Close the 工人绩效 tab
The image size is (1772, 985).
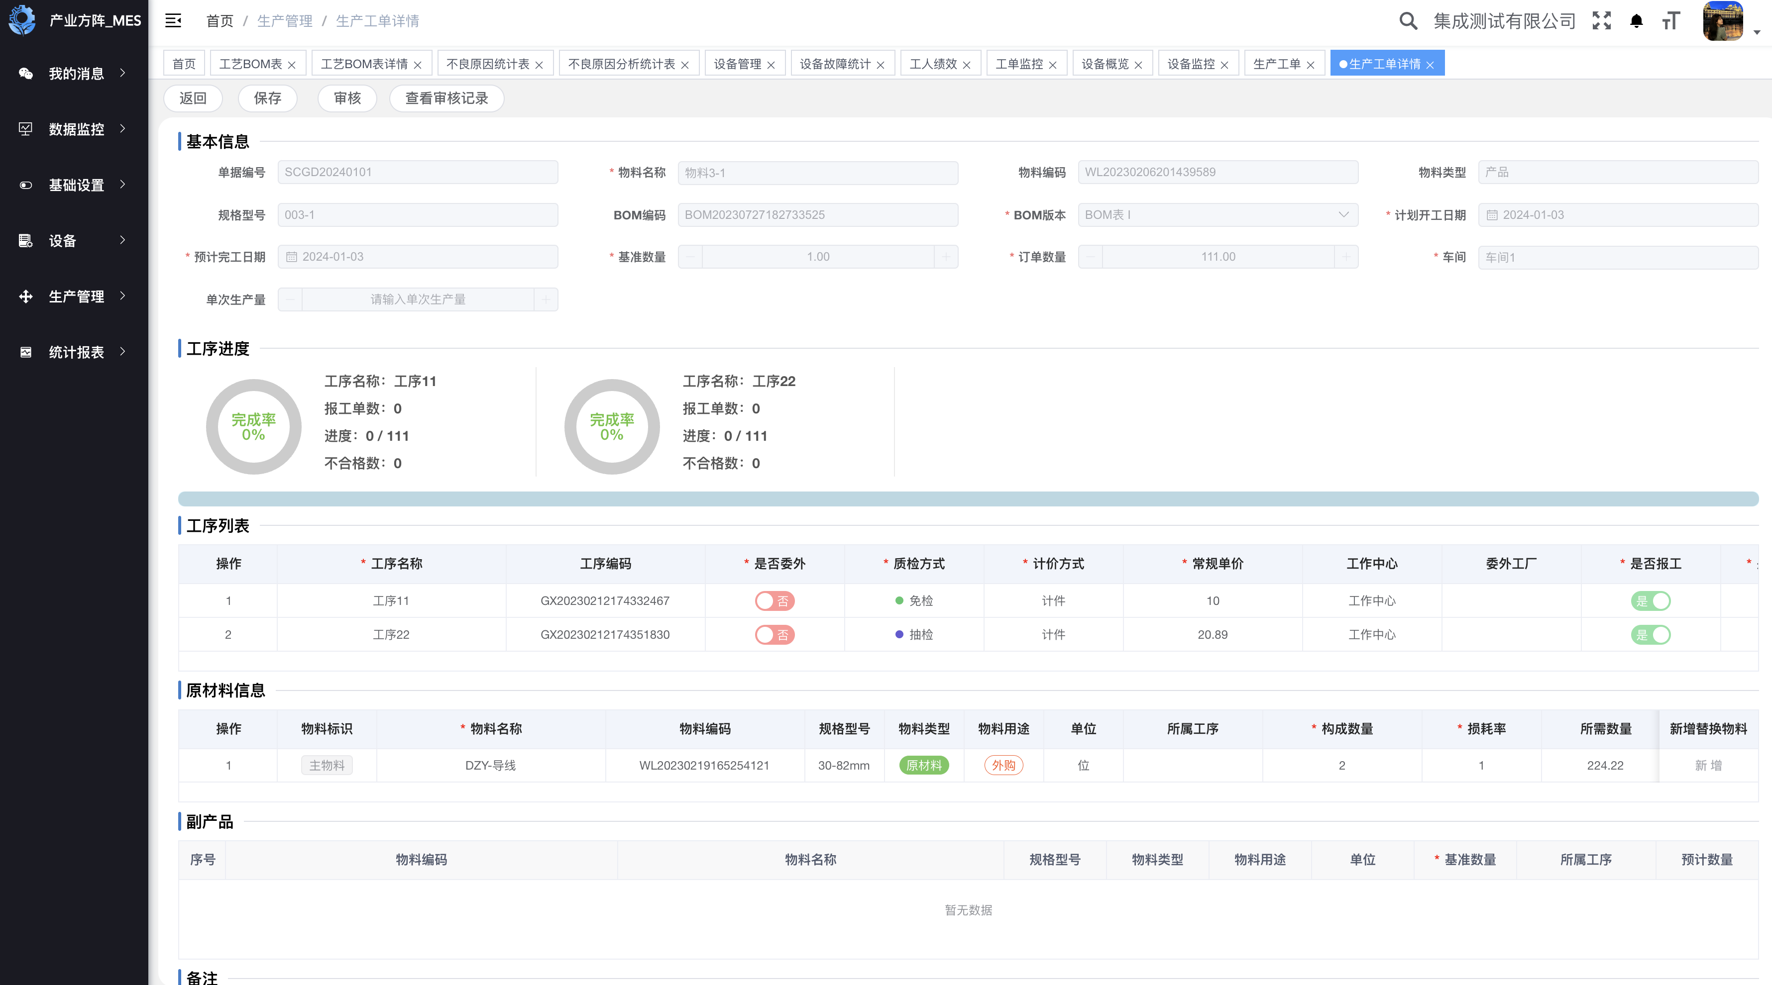[967, 65]
